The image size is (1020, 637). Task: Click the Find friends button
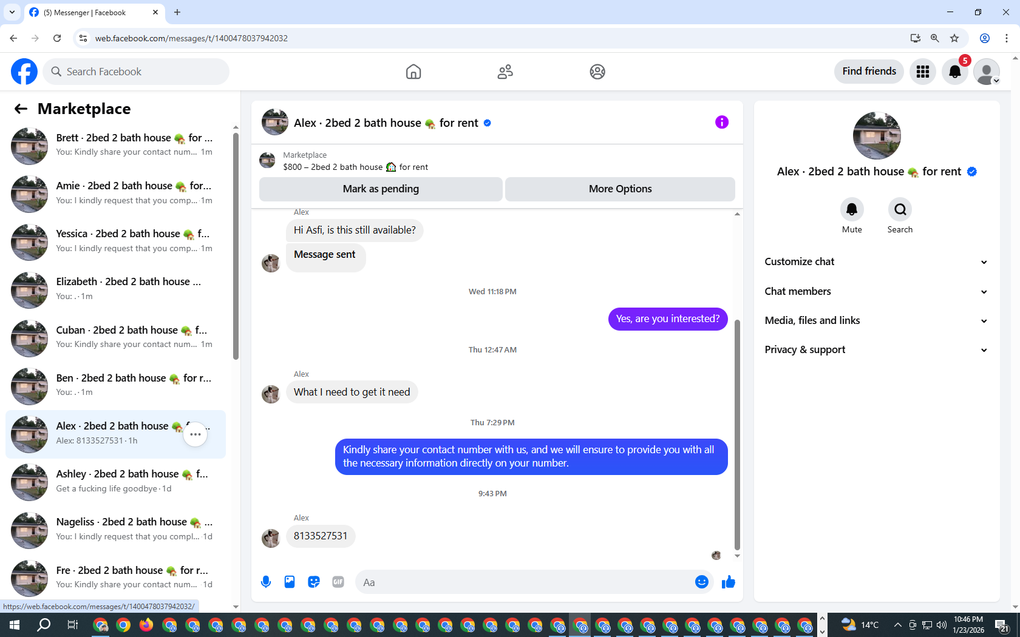869,71
